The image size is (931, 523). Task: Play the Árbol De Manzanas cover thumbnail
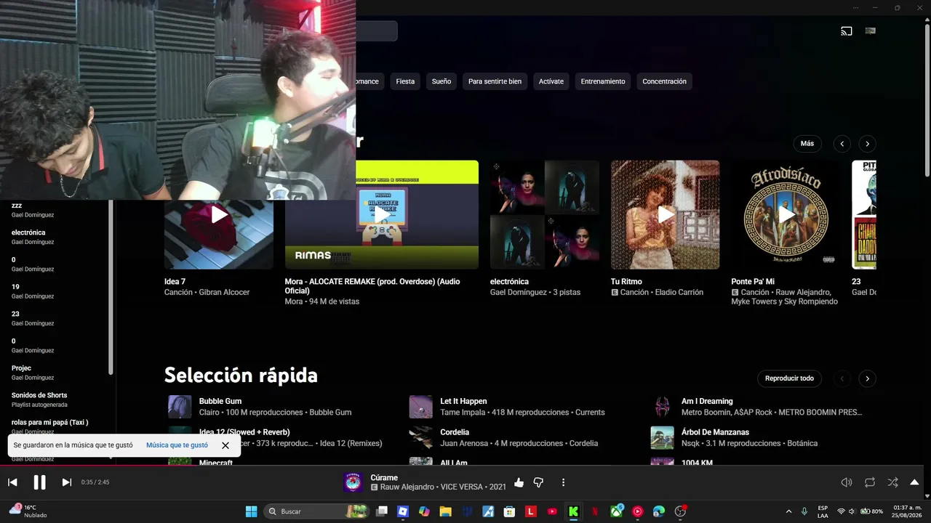[x=662, y=438]
